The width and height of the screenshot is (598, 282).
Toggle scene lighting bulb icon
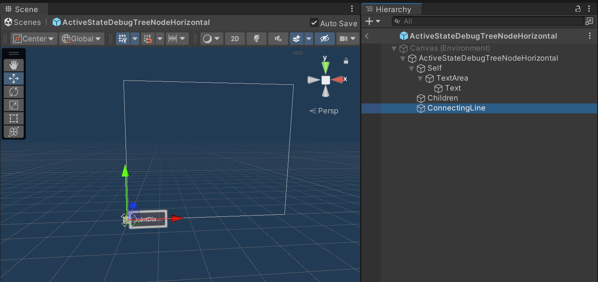(257, 39)
